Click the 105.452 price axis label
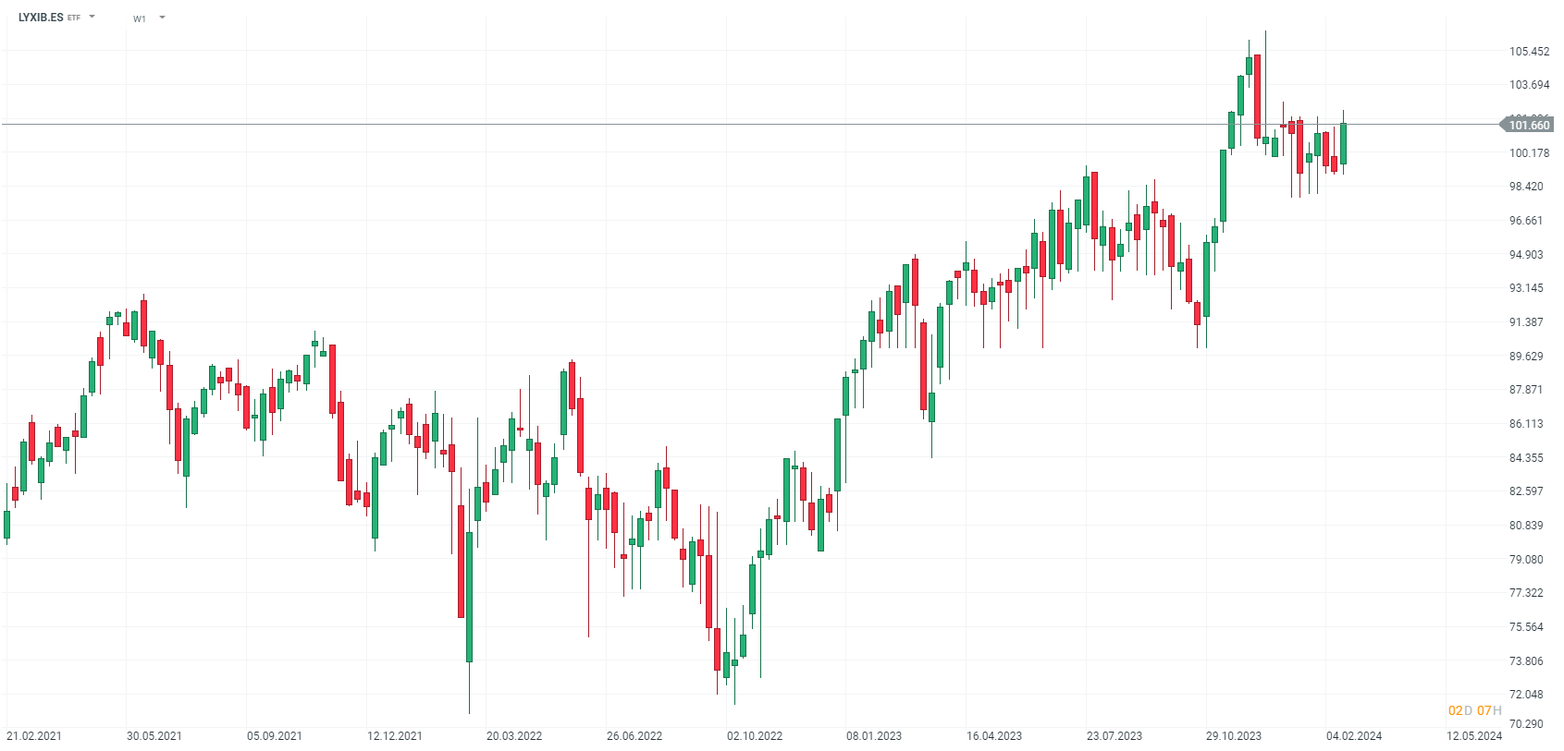 1529,52
